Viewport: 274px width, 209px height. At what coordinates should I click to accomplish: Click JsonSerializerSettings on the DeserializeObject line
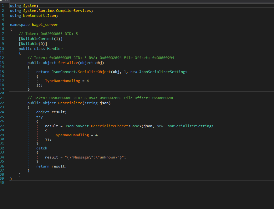click(190, 126)
